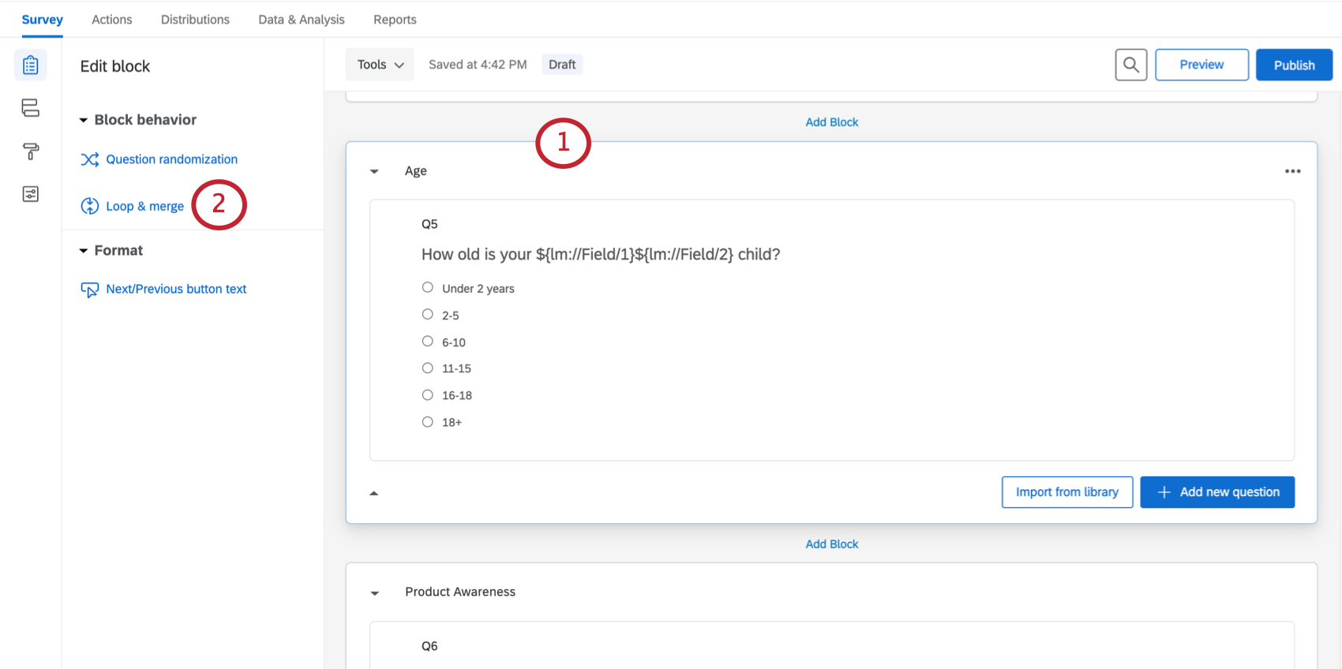The width and height of the screenshot is (1342, 669).
Task: Open the Data & Analysis tab
Action: pyautogui.click(x=302, y=20)
